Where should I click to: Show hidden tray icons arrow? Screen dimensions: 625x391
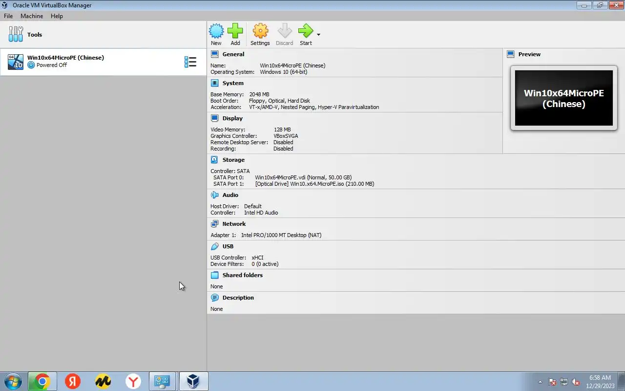540,382
